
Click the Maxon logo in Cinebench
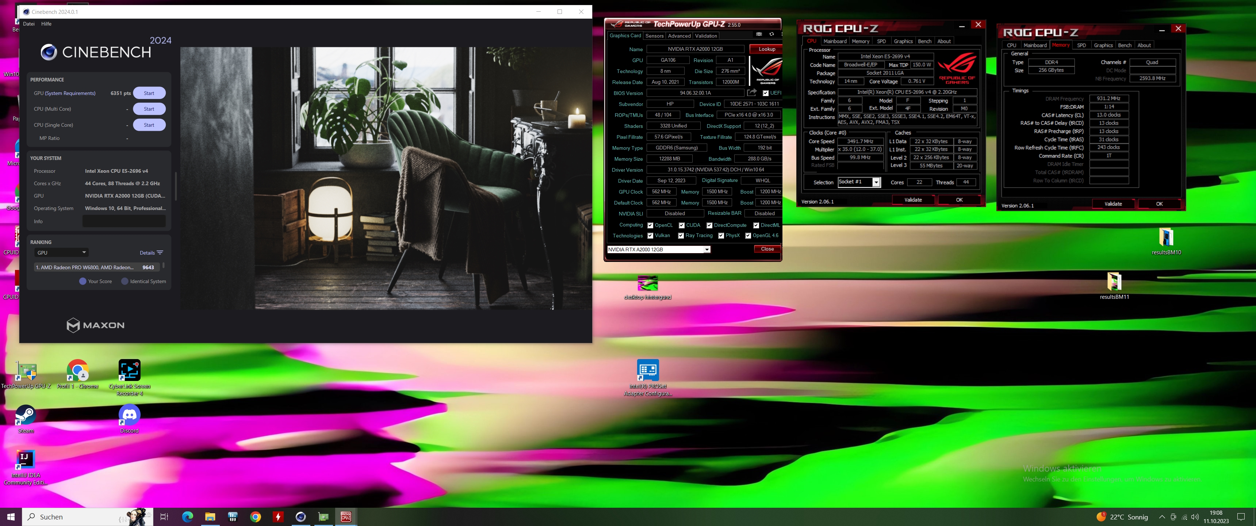pyautogui.click(x=96, y=325)
